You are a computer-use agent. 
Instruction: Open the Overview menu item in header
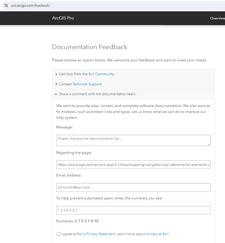pyautogui.click(x=218, y=18)
